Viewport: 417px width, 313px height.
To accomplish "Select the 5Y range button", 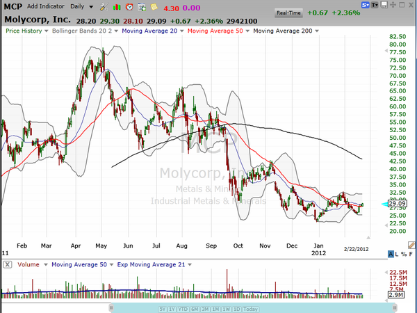I will coord(162,310).
